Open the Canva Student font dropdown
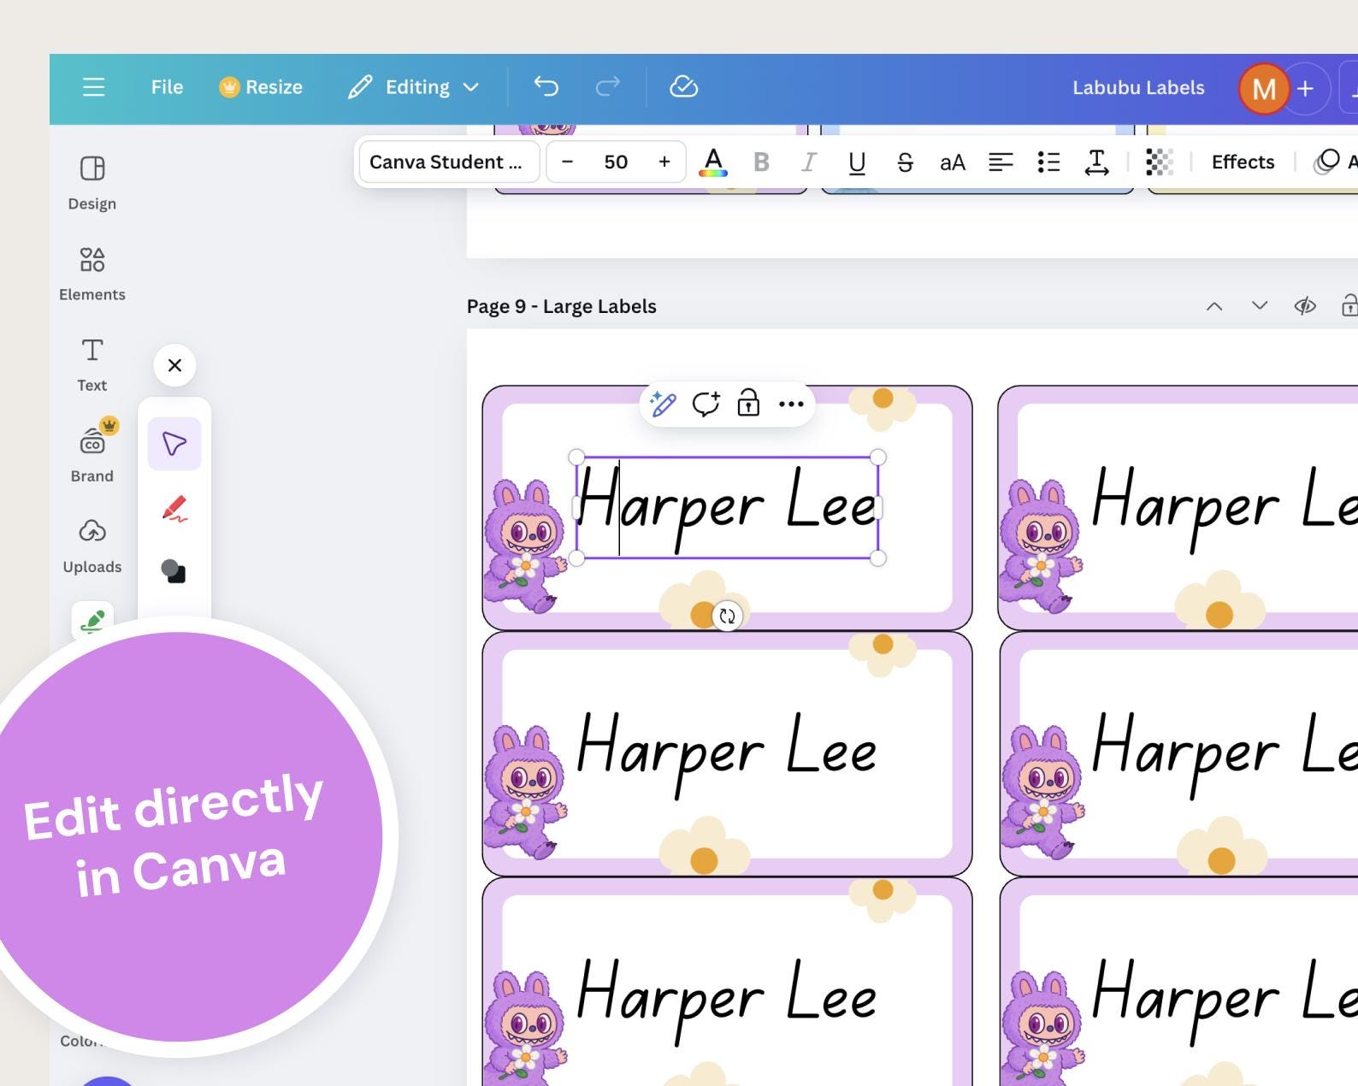 point(449,162)
